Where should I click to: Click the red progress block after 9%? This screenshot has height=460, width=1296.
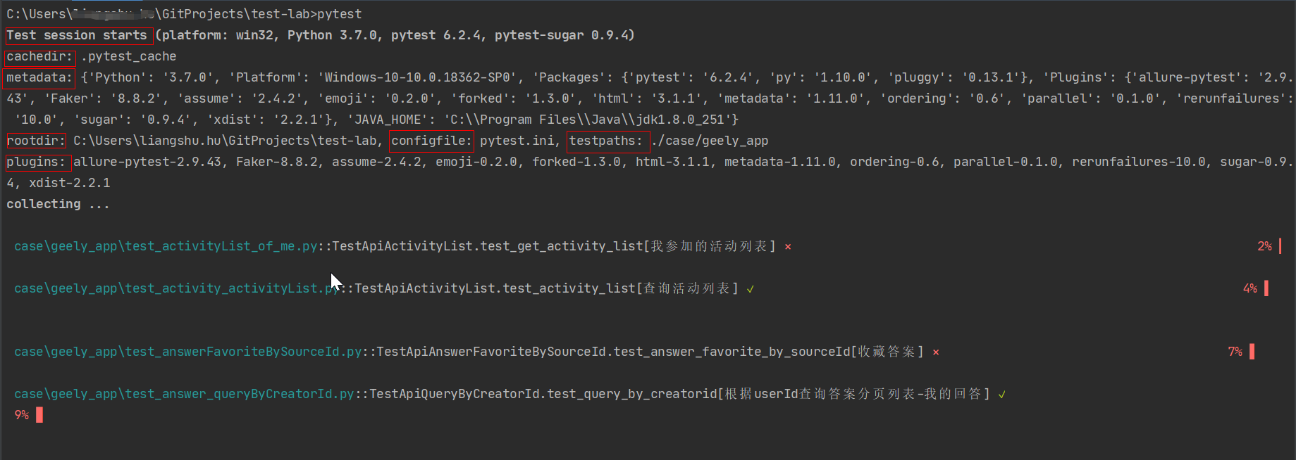click(x=39, y=415)
